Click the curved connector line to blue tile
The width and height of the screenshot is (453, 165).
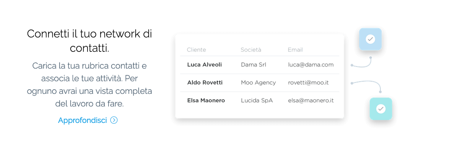pyautogui.click(x=361, y=61)
